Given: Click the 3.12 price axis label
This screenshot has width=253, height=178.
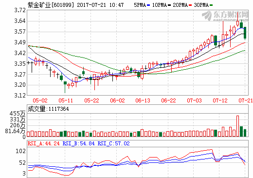Looking at the screenshot, I should 20,96.
